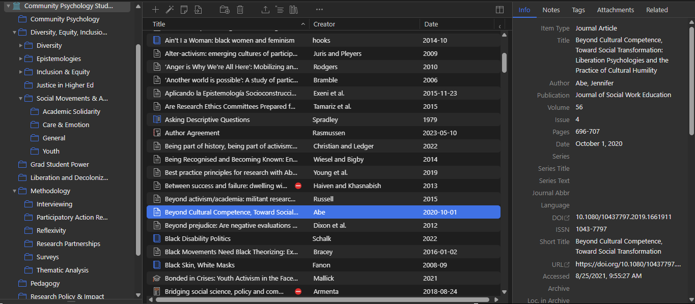
Task: Click the collections pane vertical scrollbar
Action: click(138, 150)
